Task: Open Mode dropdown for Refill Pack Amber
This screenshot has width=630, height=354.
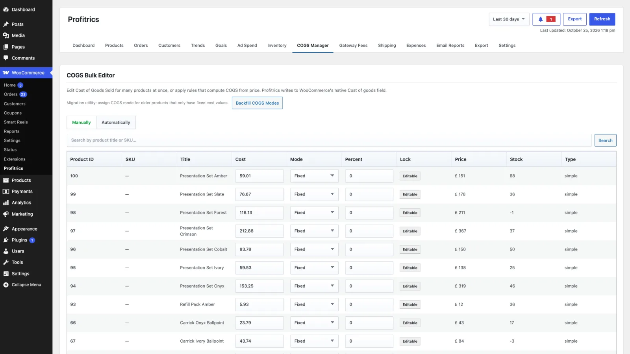Action: tap(314, 304)
